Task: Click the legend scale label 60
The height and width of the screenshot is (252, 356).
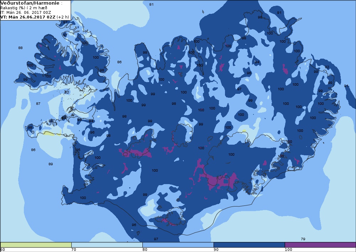Action: (x=2, y=250)
